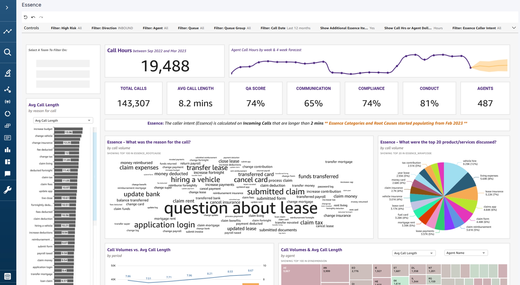Open the bar chart icon in sidebar
Viewport: 520px width, 285px height.
pos(8,150)
